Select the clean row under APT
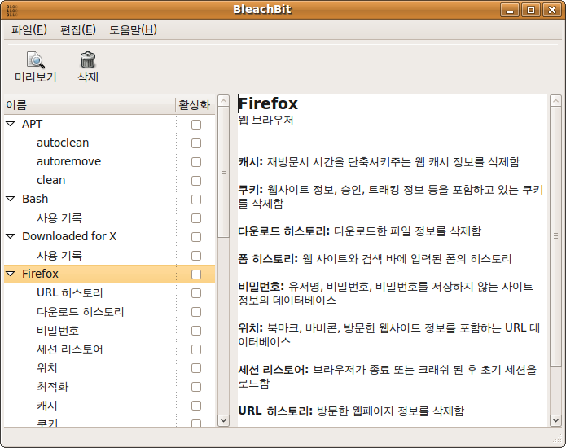The height and width of the screenshot is (448, 566). click(109, 181)
